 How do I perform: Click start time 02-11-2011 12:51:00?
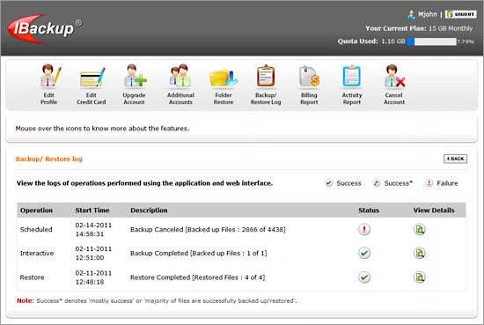click(x=93, y=254)
